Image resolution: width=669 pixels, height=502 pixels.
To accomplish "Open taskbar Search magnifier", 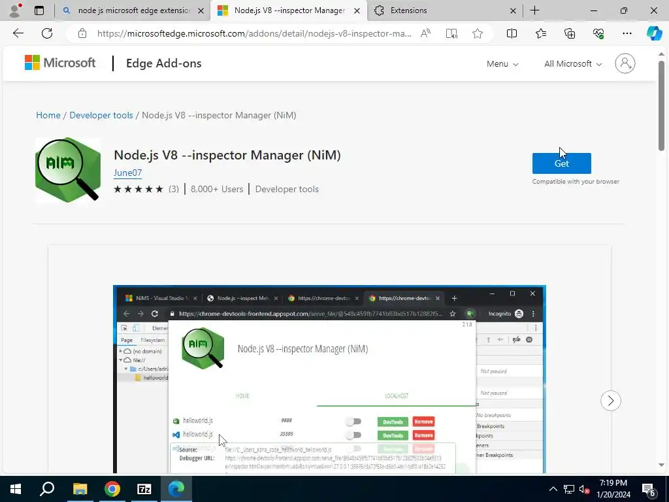I will [47, 489].
